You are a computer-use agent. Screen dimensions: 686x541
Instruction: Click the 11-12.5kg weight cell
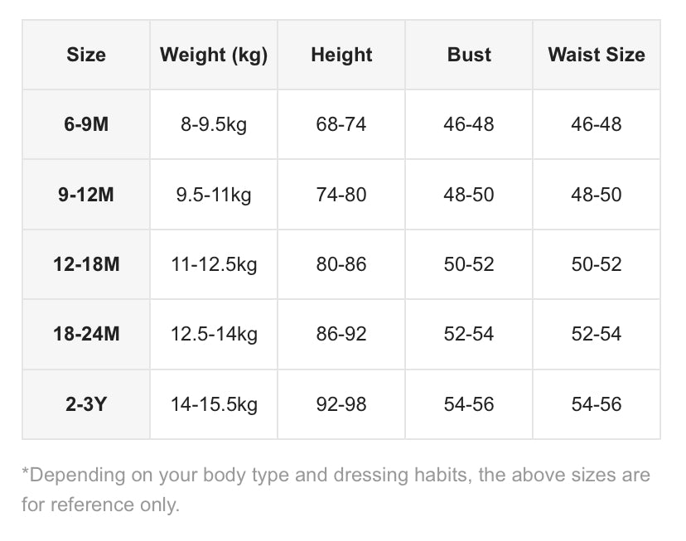[214, 264]
